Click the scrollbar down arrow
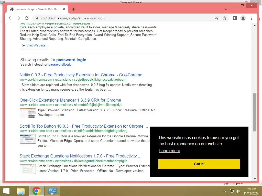The image size is (262, 196). [x=255, y=179]
